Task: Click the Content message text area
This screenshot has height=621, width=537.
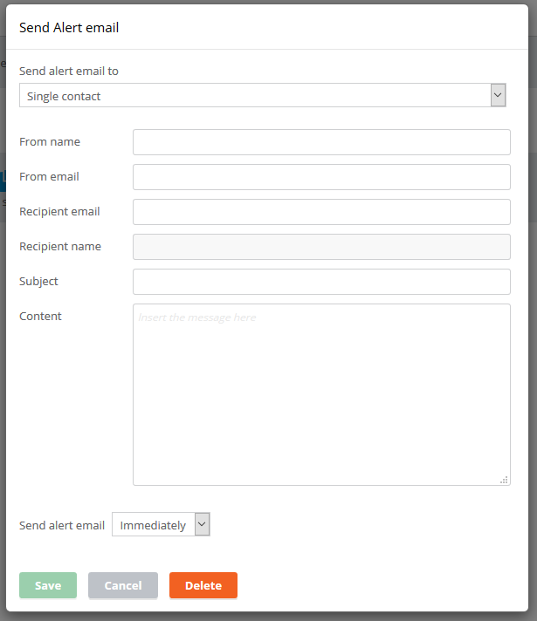Action: (321, 394)
